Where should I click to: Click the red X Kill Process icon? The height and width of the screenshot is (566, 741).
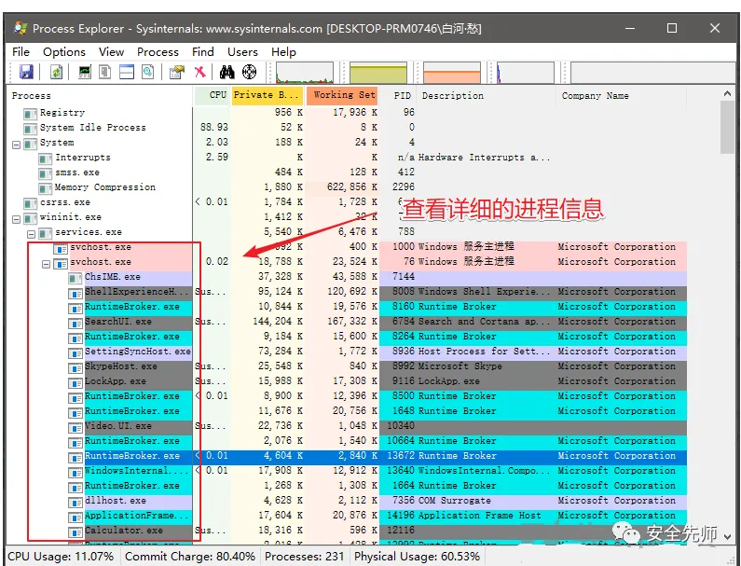199,72
